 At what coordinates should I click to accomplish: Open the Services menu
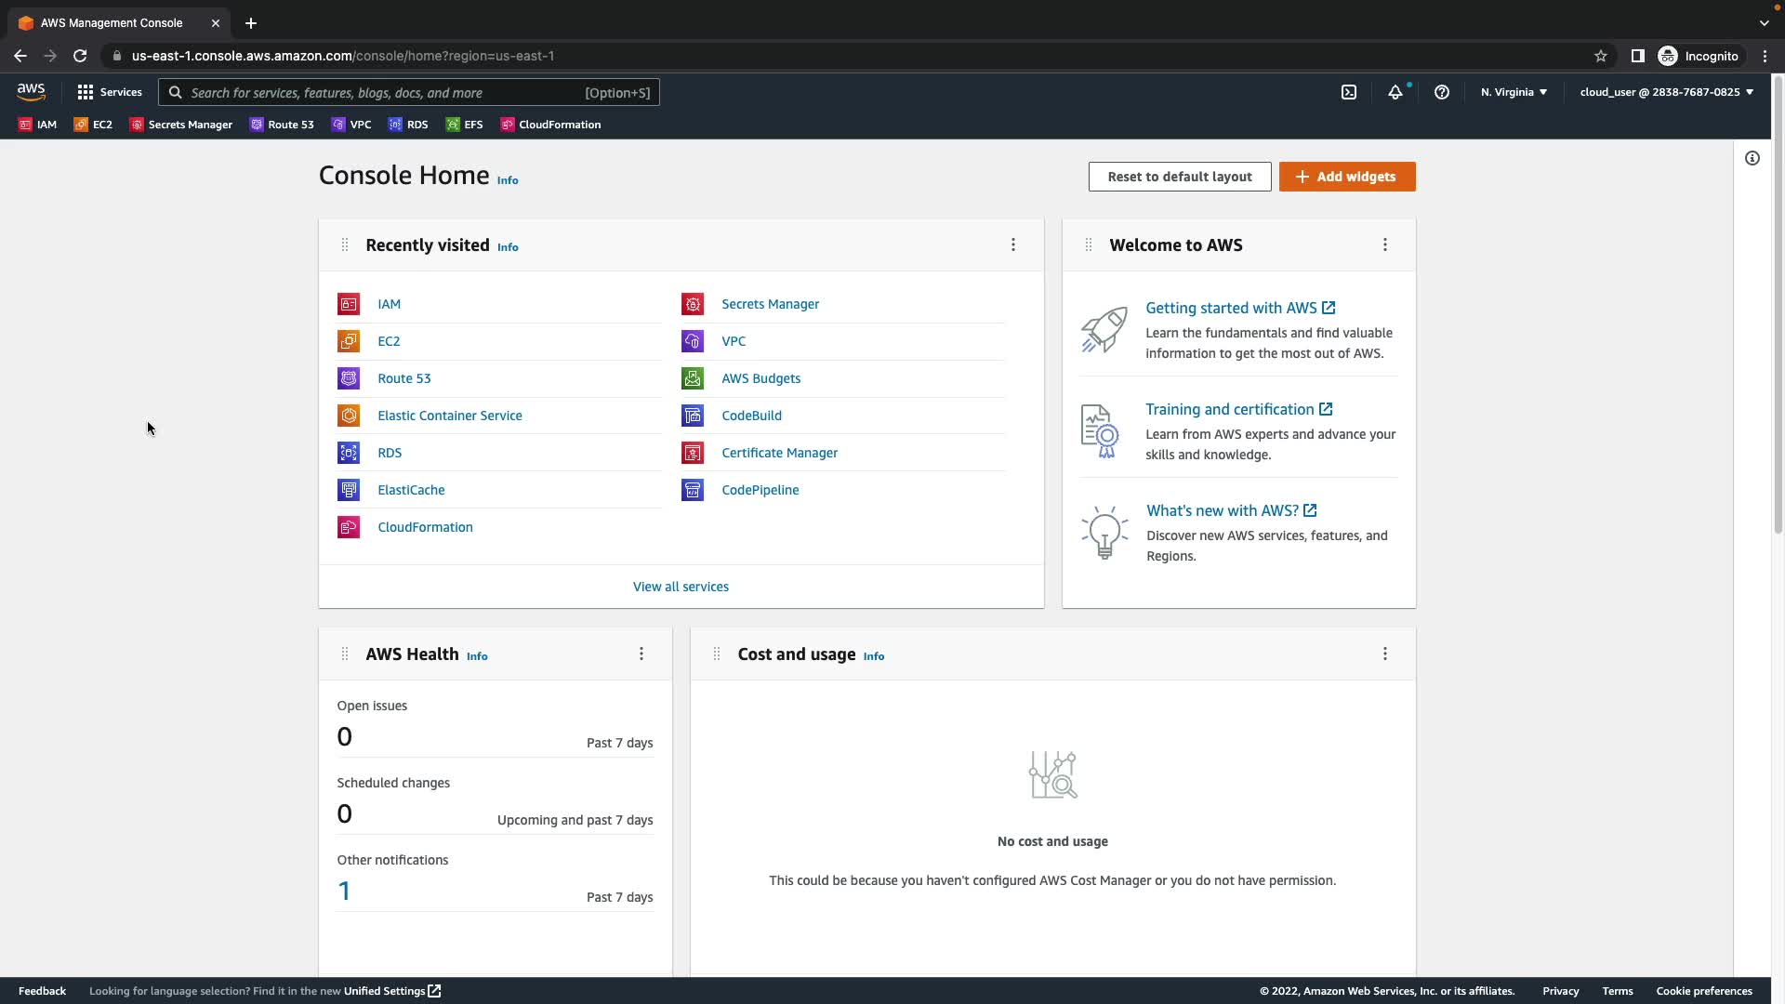pos(110,92)
